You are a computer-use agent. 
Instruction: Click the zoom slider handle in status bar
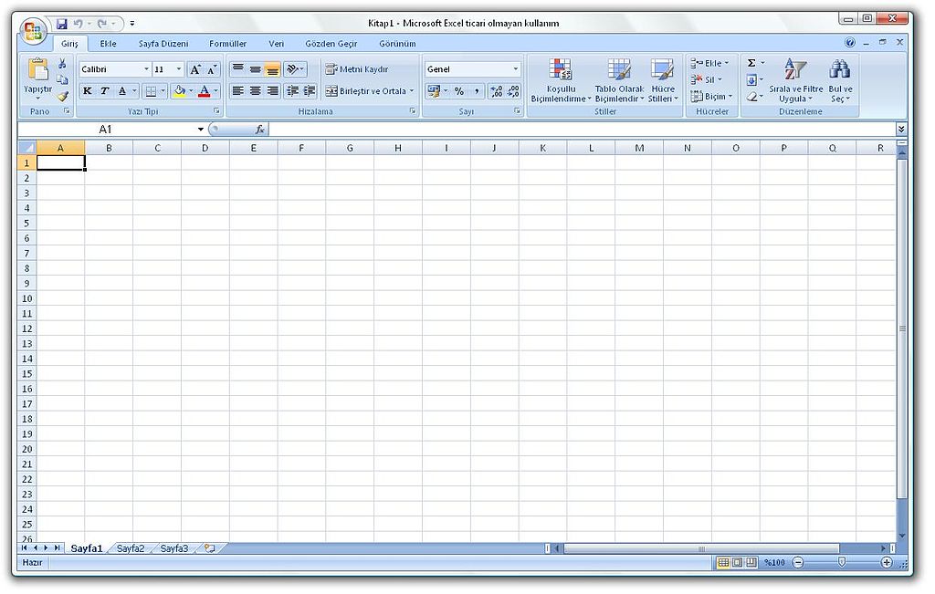click(x=841, y=562)
